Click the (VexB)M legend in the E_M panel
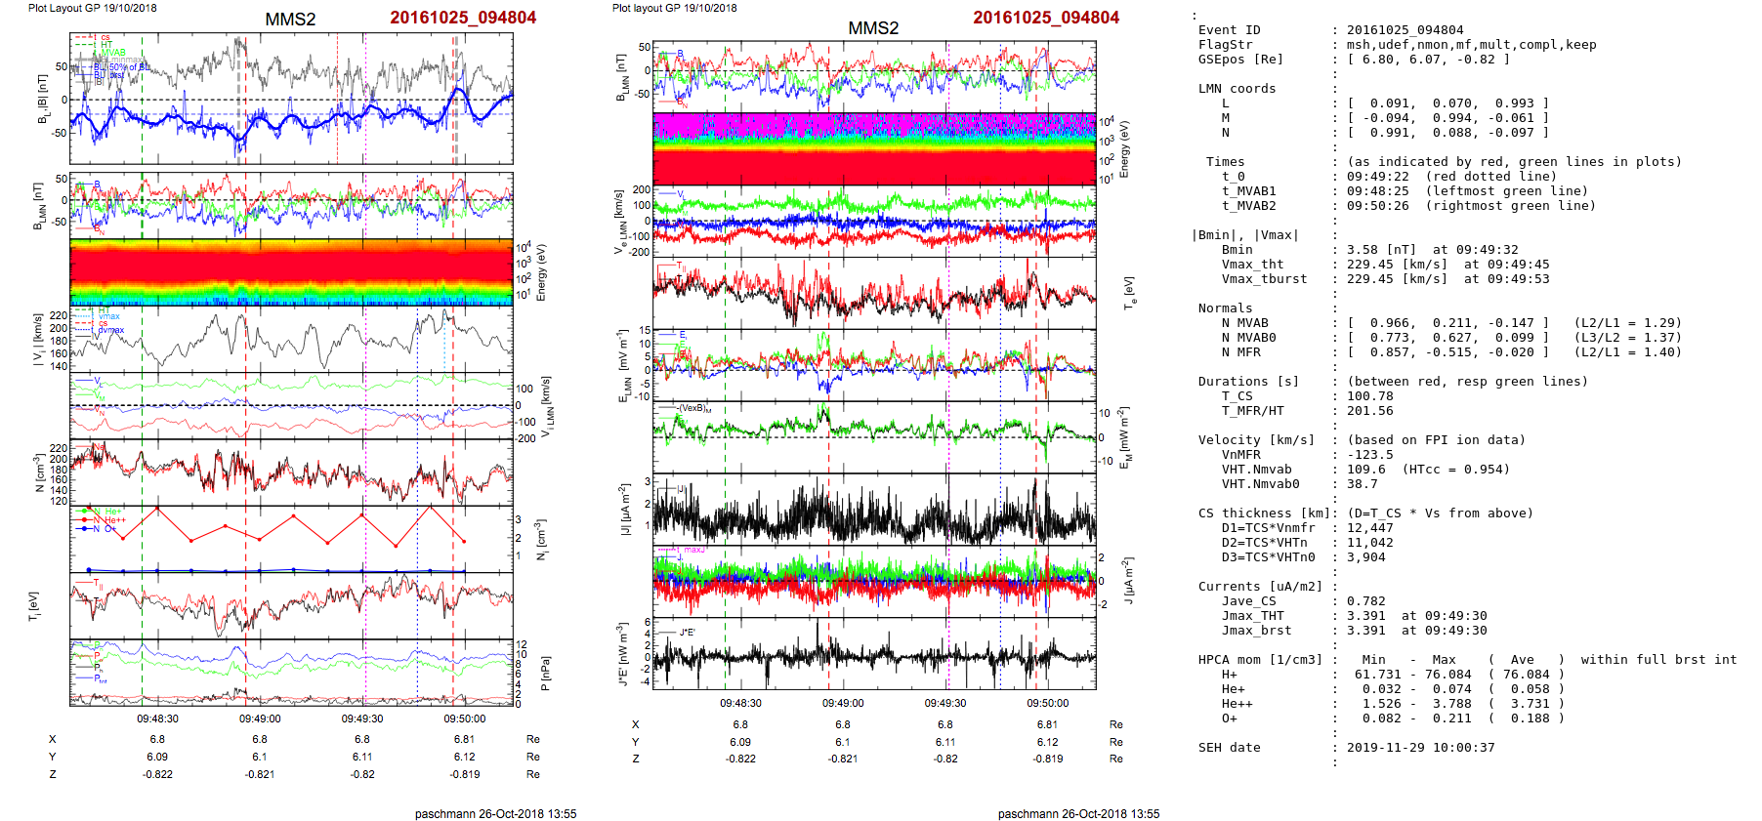Screen dimensions: 1762x821 pos(694,409)
